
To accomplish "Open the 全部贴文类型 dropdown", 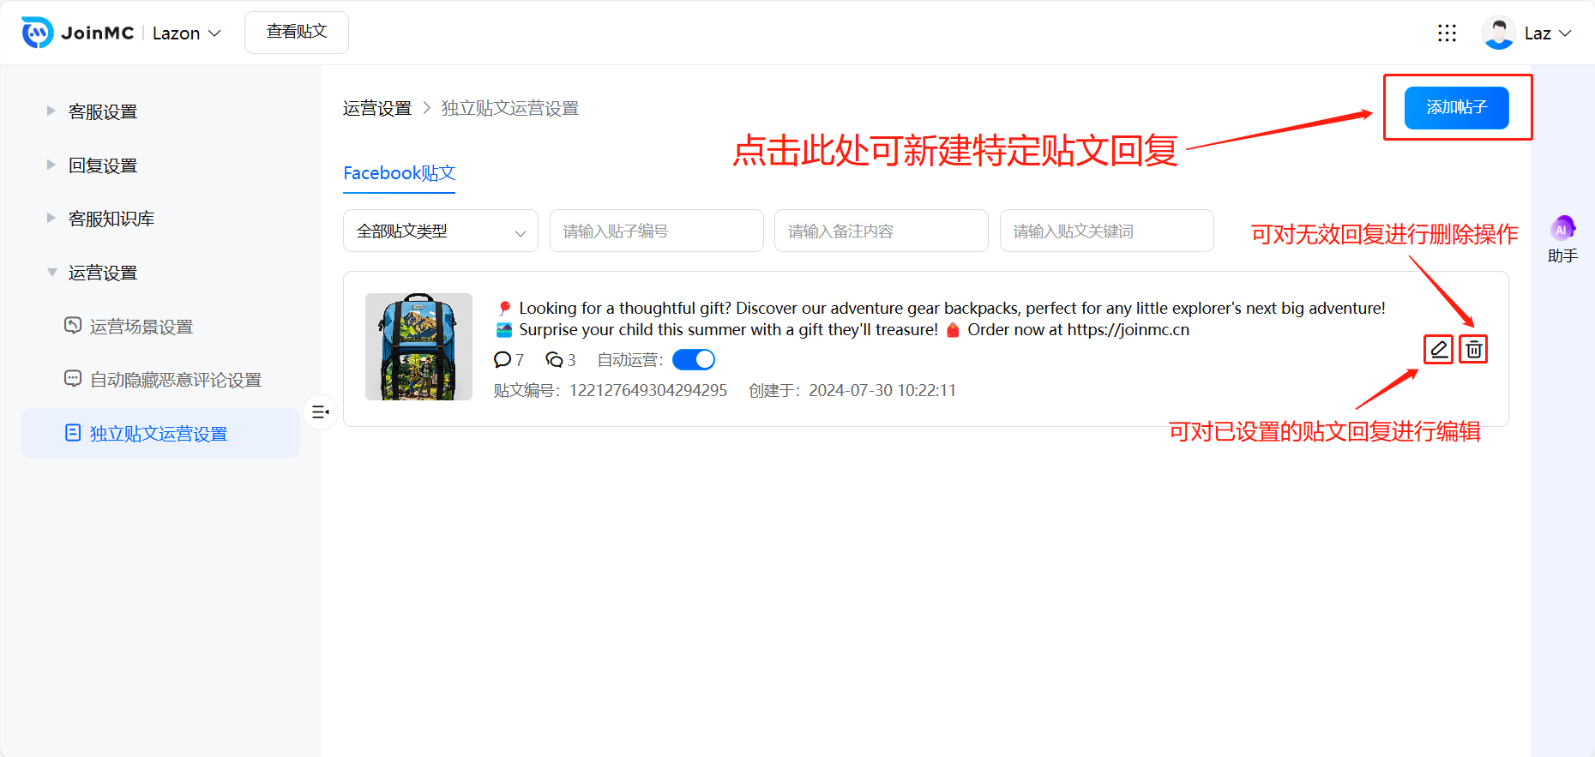I will tap(440, 231).
